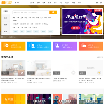Choose the 800万以上 price range
Screen dimensions: 104x104
[45, 24]
